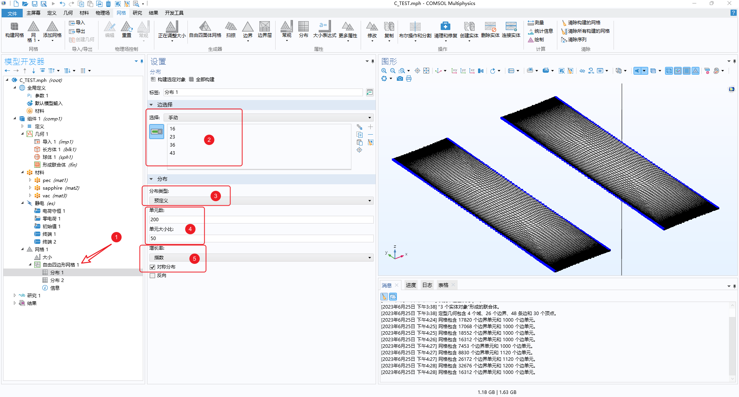Select 分布 2 in the model tree
Screen dimensions: 739x397
pos(57,280)
